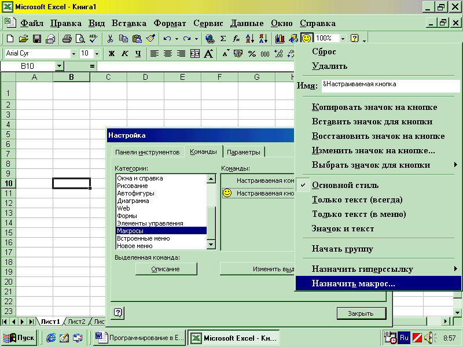Screen dimensions: 463x347
Task: Expand the undo history arrow
Action: coord(177,39)
